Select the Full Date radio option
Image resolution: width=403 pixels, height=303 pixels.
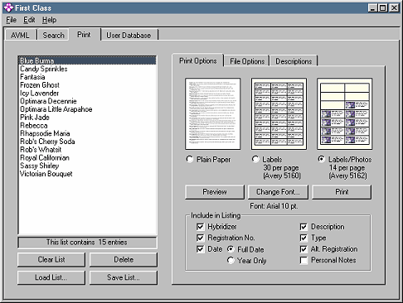pos(231,249)
